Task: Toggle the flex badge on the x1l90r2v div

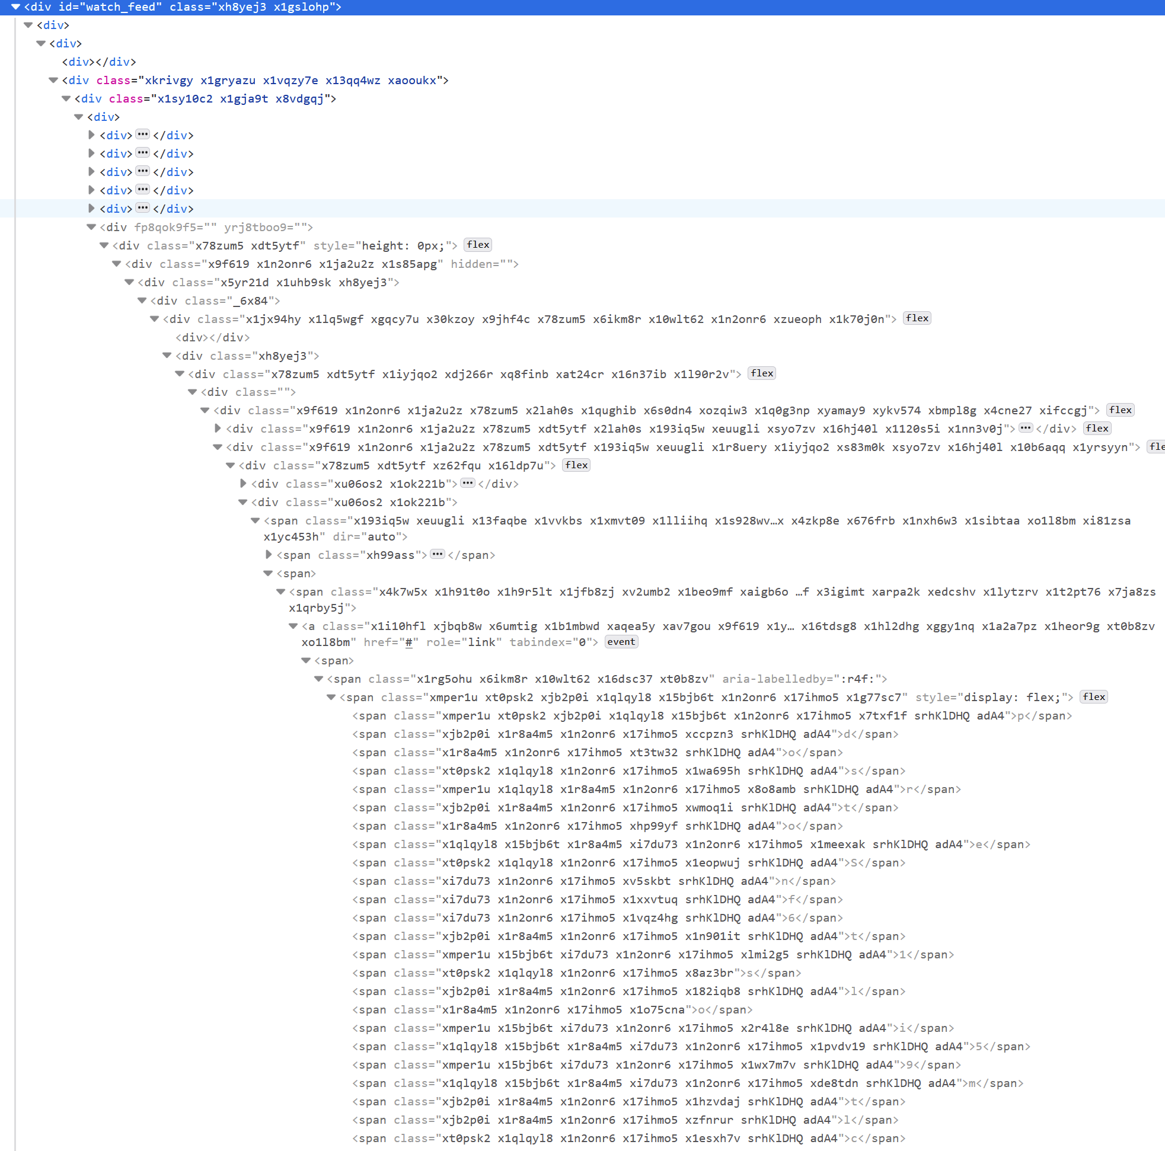Action: (762, 373)
